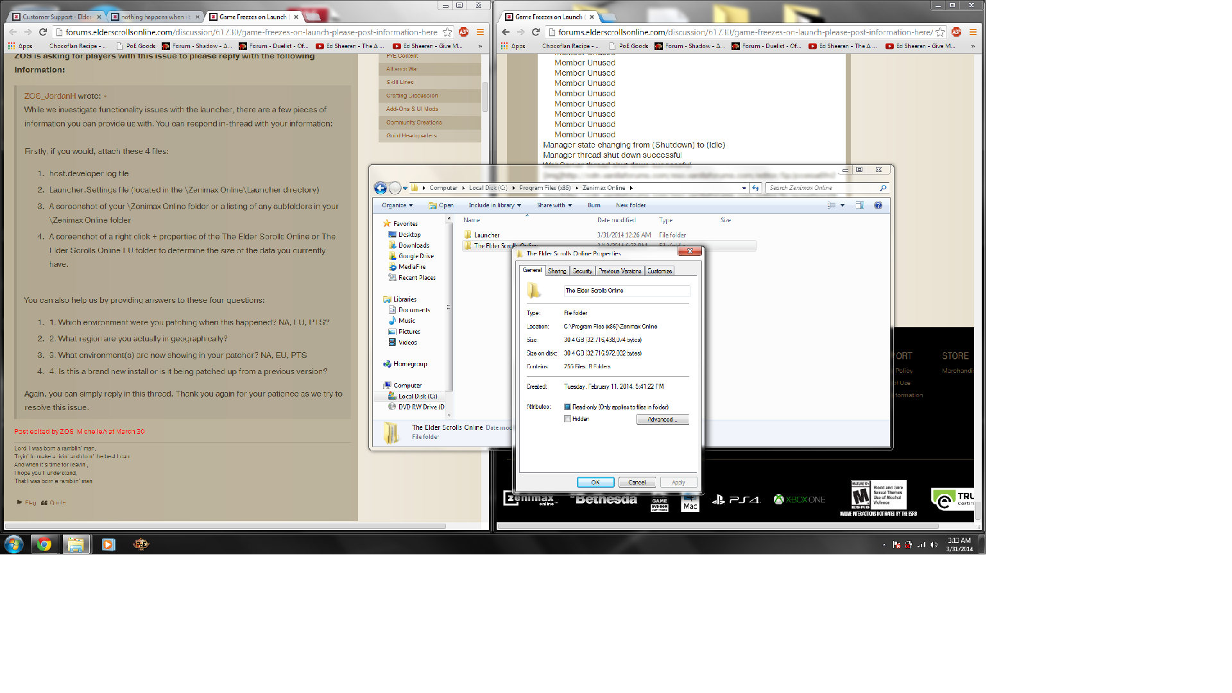Open the media player taskbar icon
This screenshot has width=1232, height=693.
pos(108,545)
